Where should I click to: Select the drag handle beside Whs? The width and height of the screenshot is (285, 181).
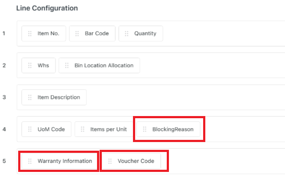point(29,65)
